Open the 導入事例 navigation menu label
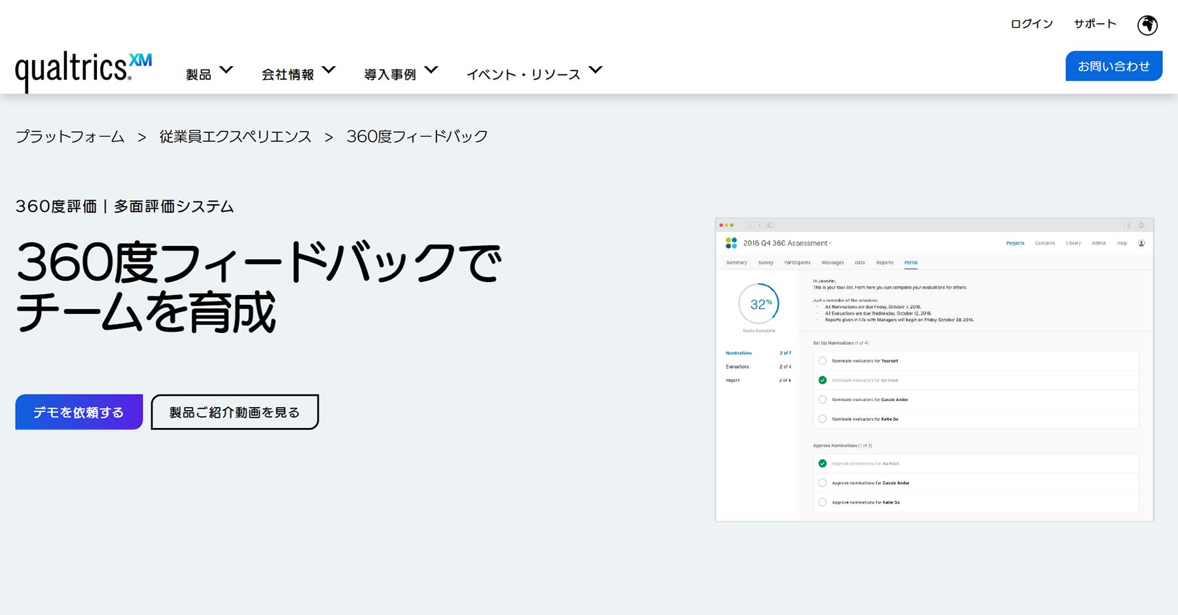Viewport: 1178px width, 615px height. click(x=390, y=75)
